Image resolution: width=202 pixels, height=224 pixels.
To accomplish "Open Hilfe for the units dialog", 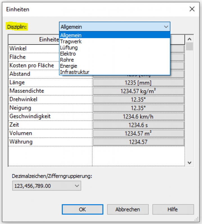I will pos(173,209).
